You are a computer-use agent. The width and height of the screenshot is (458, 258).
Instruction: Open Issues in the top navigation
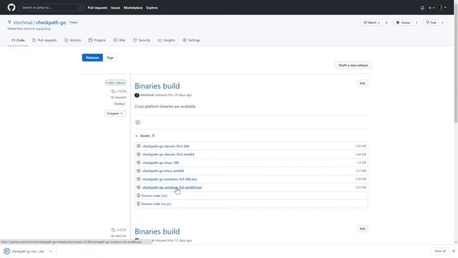pos(115,8)
